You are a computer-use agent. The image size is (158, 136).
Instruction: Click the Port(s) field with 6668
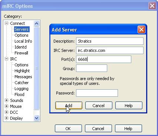pyautogui.click(x=103, y=59)
